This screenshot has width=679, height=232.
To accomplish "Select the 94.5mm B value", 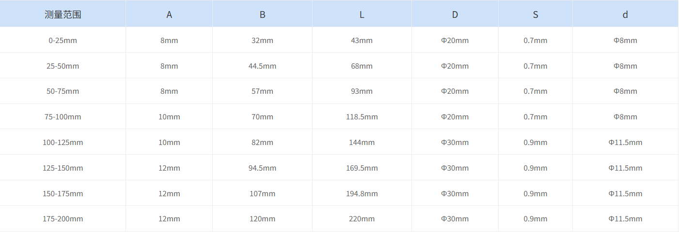I will tap(262, 168).
